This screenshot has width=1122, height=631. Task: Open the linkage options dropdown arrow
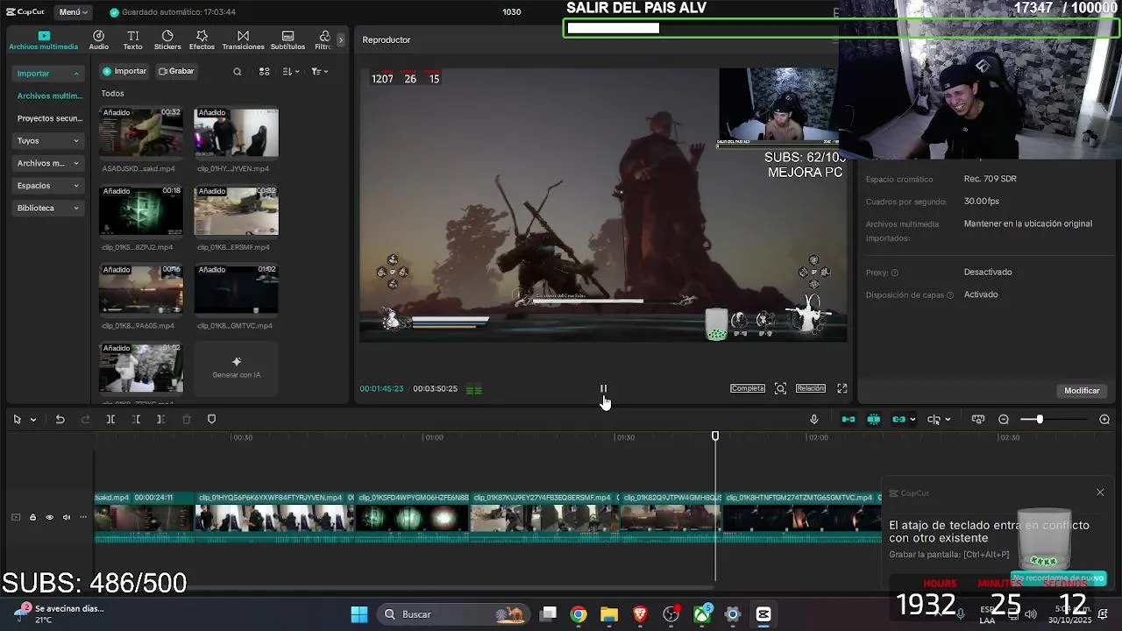pos(913,420)
